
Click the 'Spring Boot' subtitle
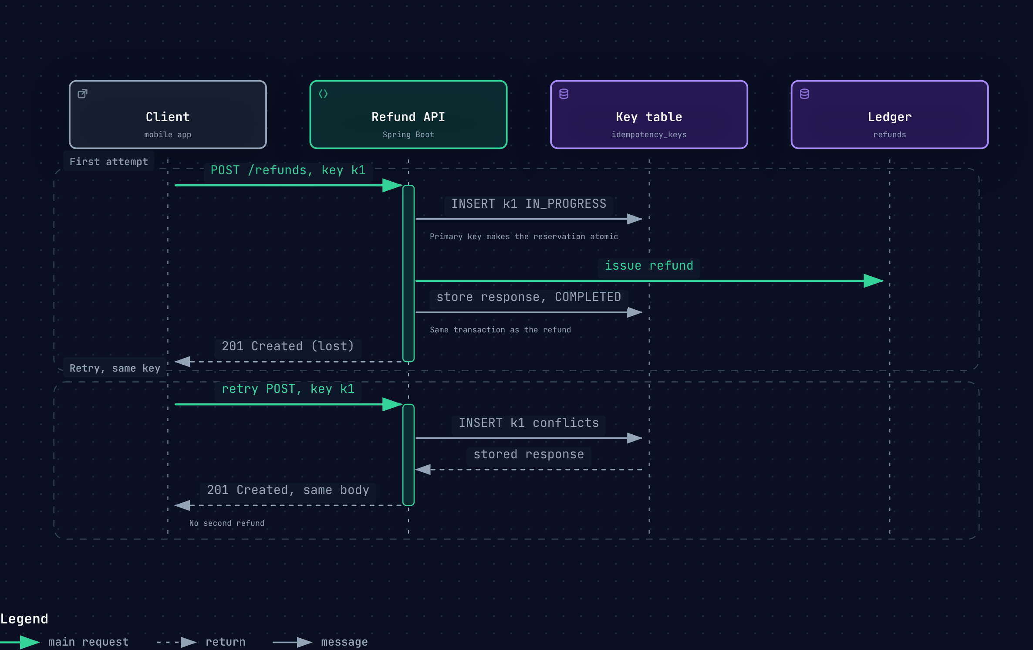[x=408, y=135]
